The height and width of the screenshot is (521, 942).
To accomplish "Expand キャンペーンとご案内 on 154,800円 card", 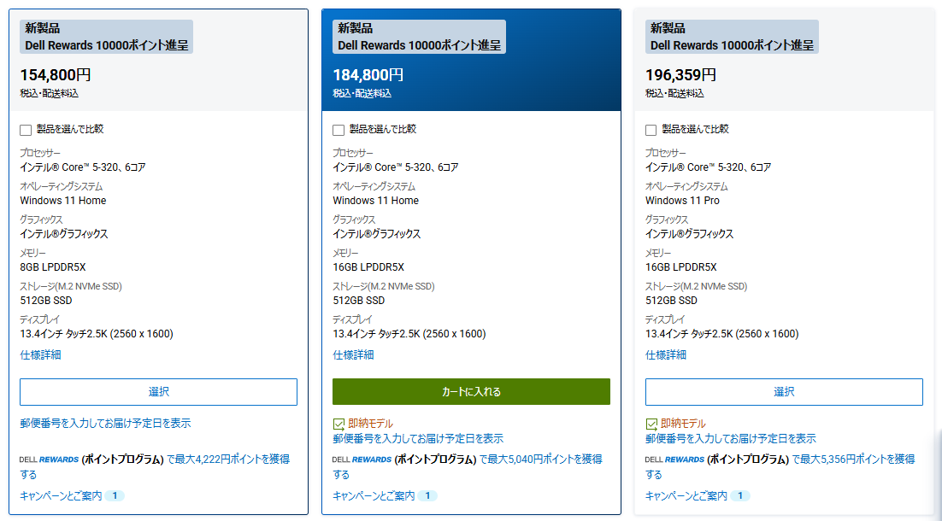I will [61, 495].
